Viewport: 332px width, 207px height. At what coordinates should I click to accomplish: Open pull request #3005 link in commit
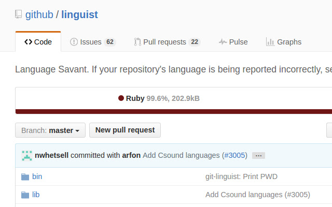(x=234, y=155)
